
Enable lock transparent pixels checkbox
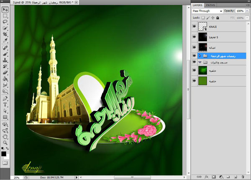point(203,18)
